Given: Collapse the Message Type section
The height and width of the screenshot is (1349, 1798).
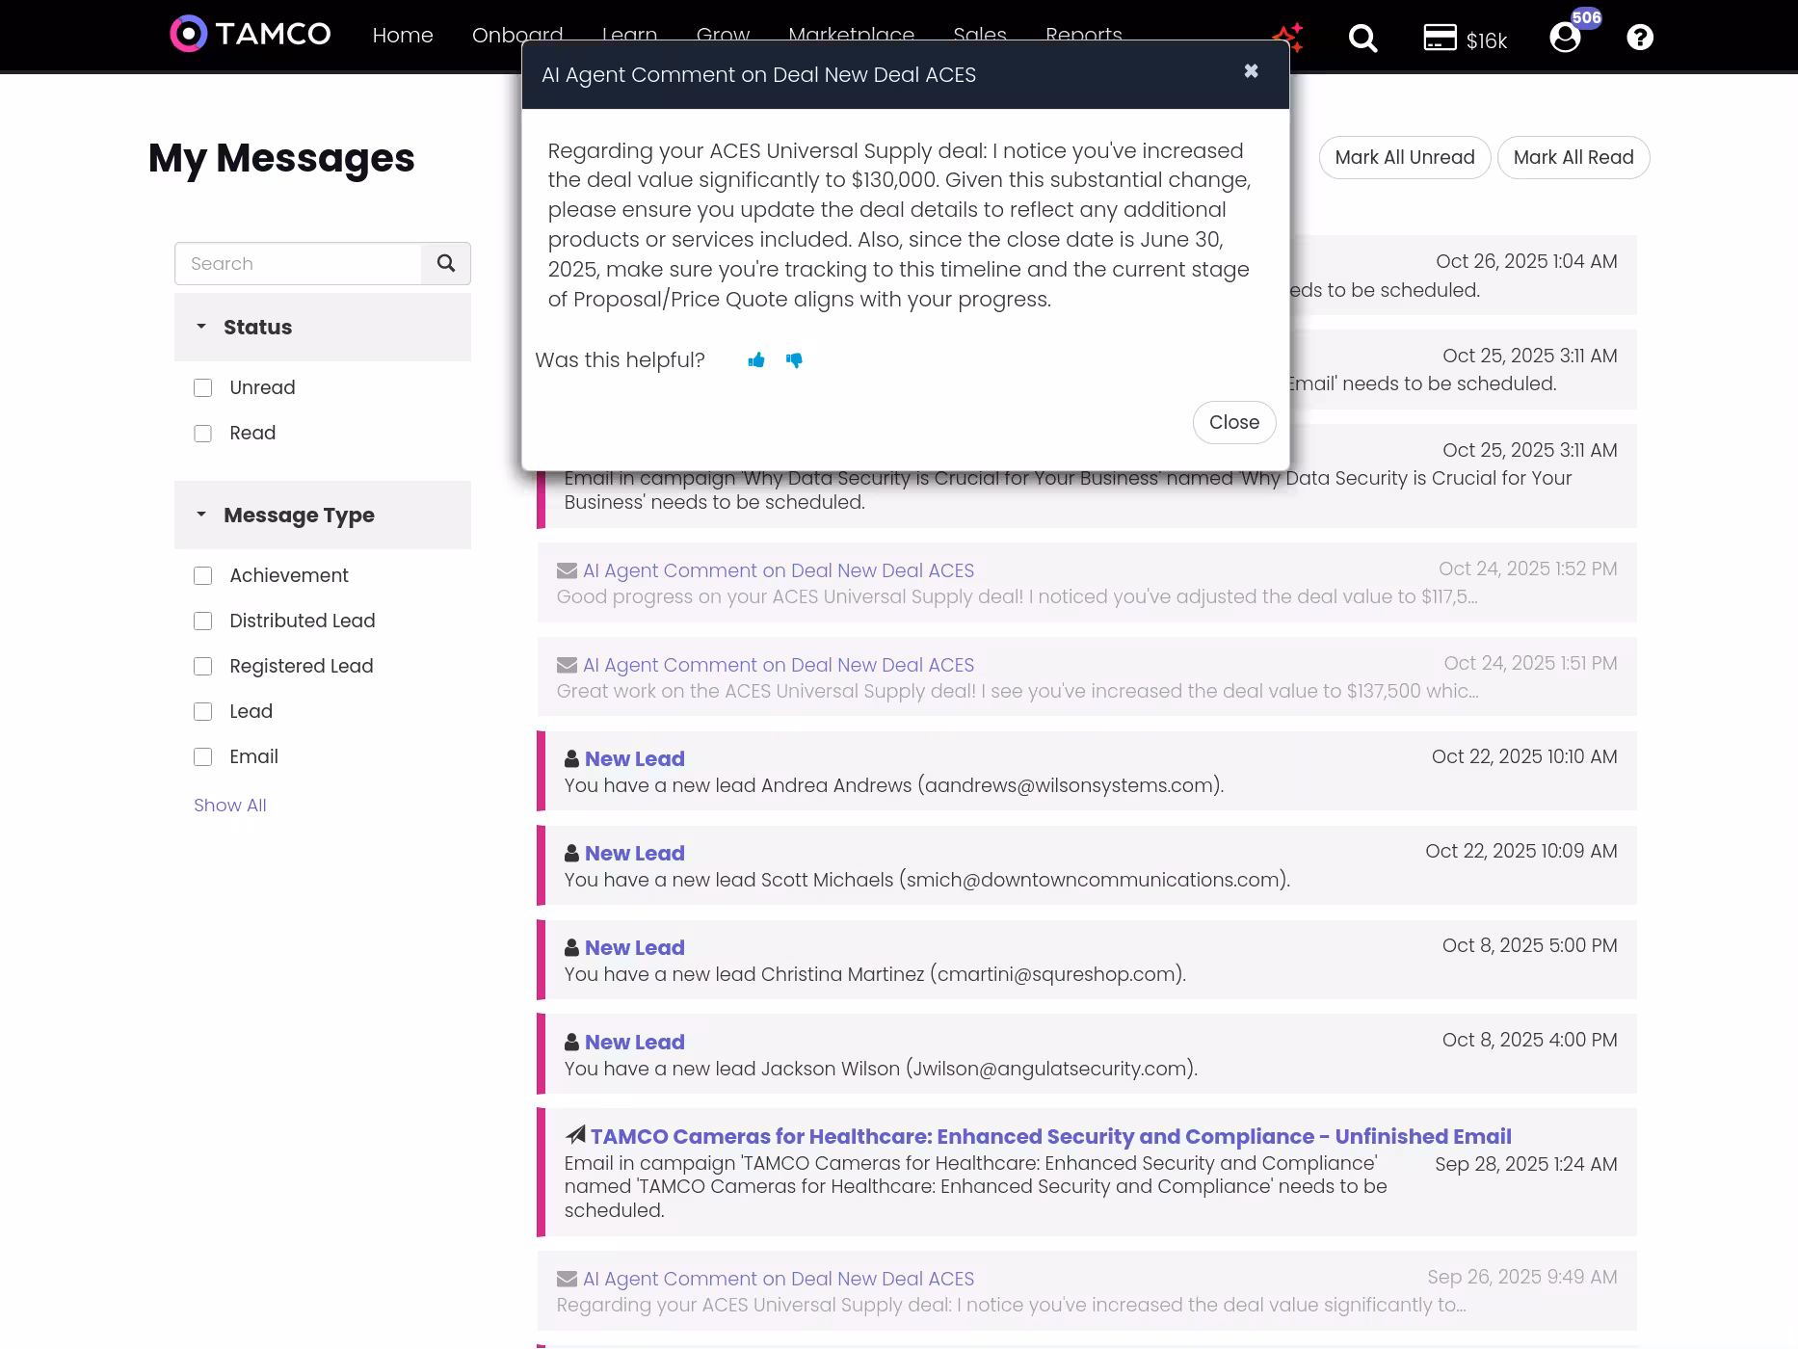Looking at the screenshot, I should (x=202, y=515).
